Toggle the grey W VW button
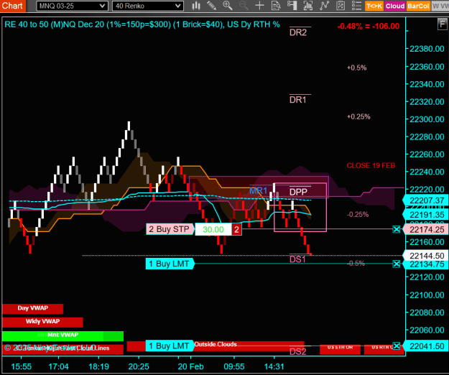The image size is (449, 375). [440, 6]
